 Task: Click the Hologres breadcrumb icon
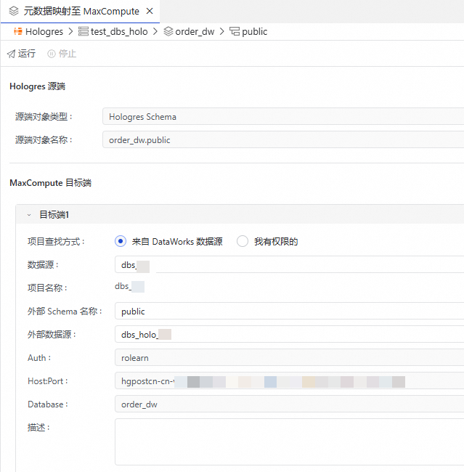click(x=18, y=31)
